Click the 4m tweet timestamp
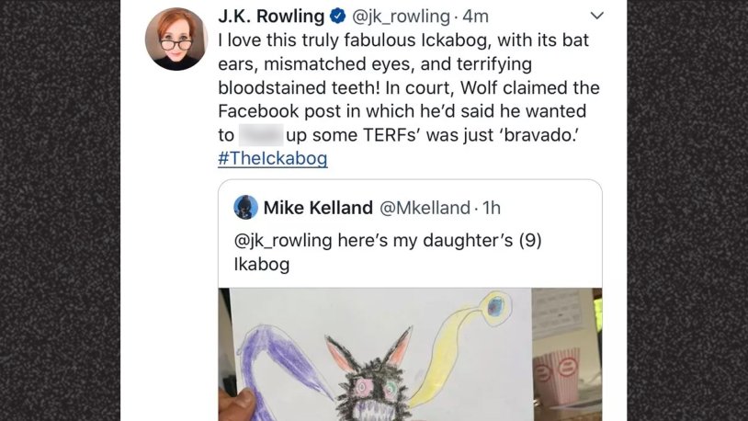This screenshot has height=421, width=748. 476,17
